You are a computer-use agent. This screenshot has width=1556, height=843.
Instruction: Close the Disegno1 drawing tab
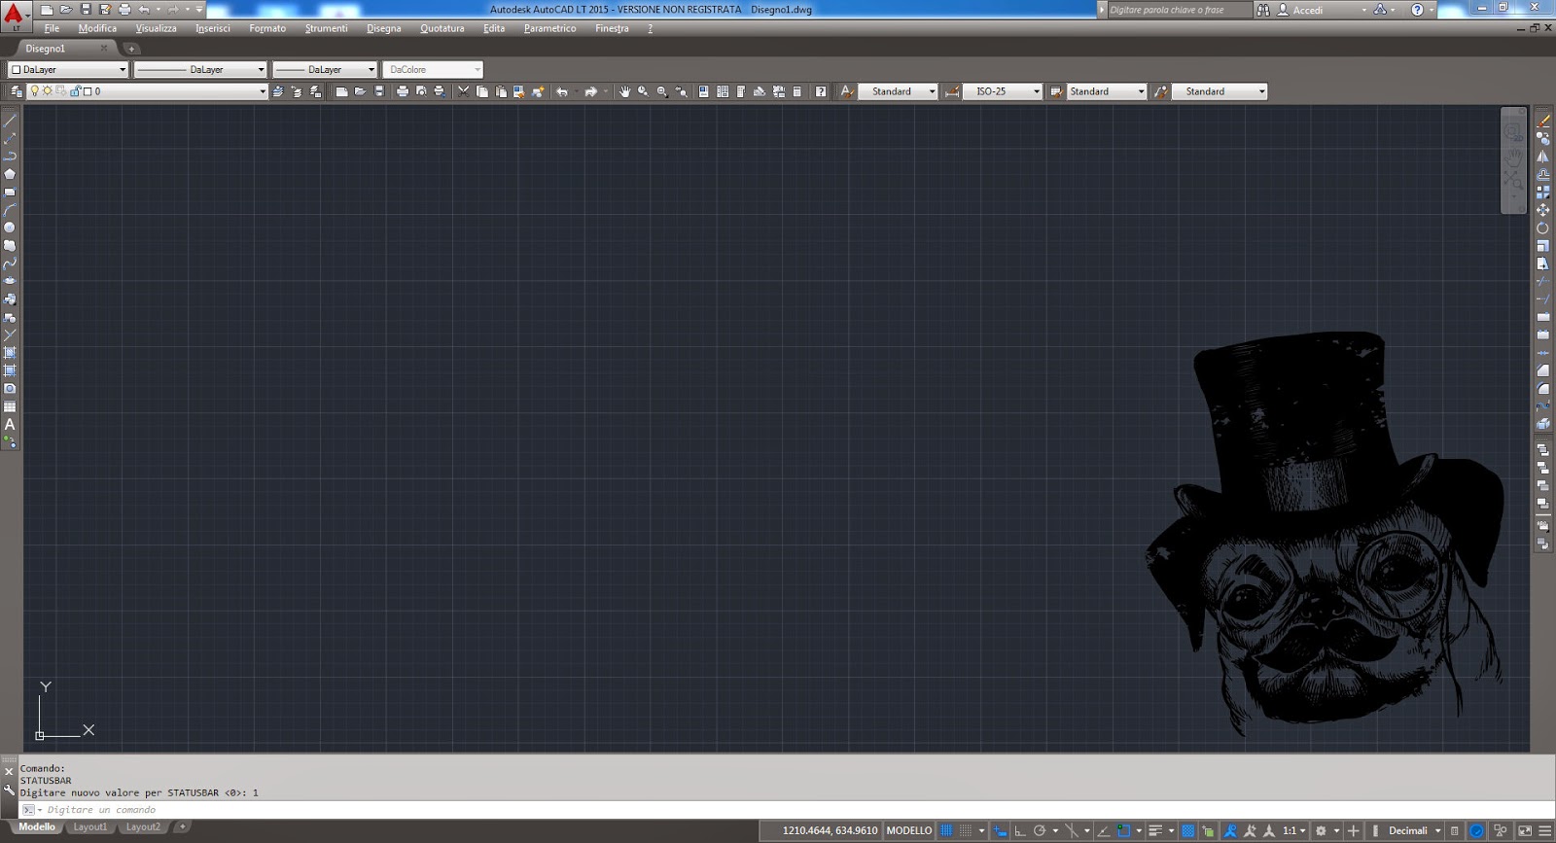[x=104, y=49]
